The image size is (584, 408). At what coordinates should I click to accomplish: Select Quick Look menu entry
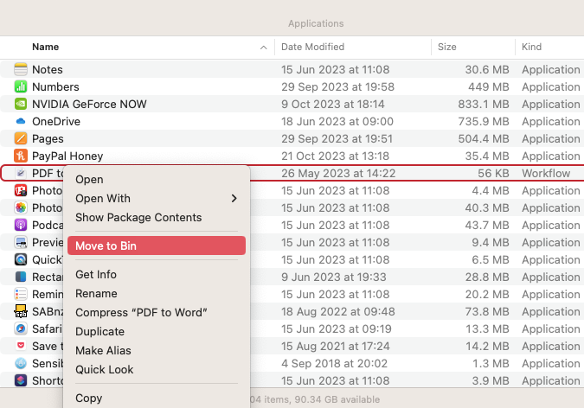tap(157, 369)
